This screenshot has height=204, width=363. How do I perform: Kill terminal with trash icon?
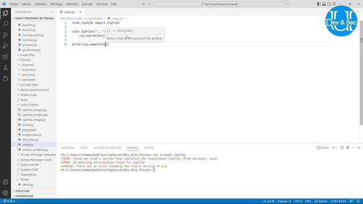pyautogui.click(x=348, y=147)
